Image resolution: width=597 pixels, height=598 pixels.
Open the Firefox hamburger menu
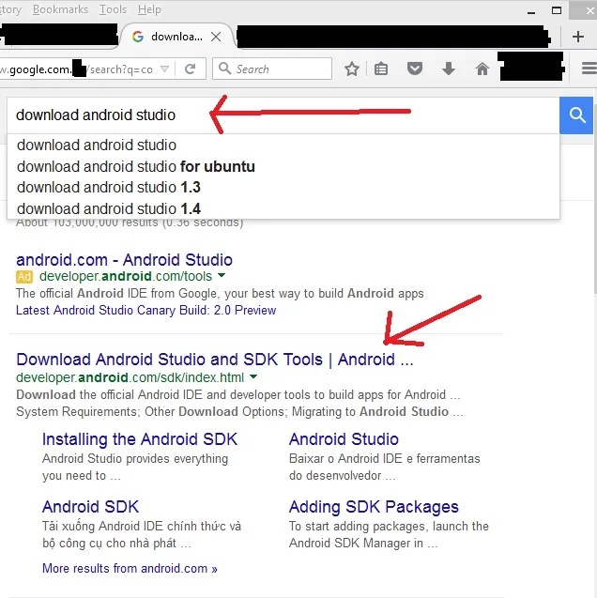(x=589, y=69)
